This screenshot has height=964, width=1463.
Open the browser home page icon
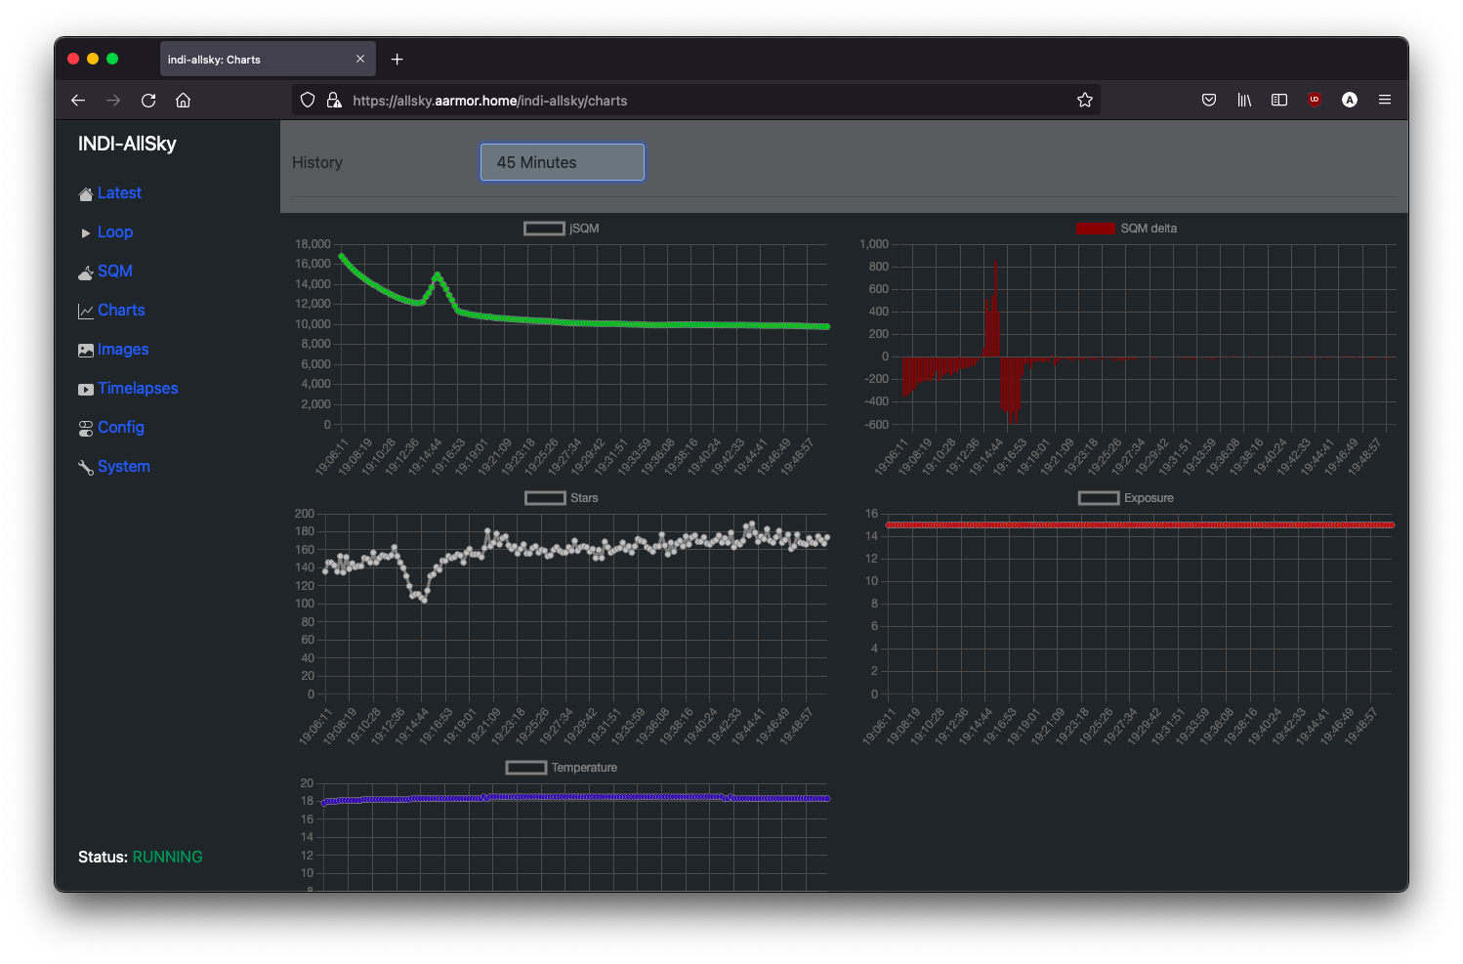(183, 100)
